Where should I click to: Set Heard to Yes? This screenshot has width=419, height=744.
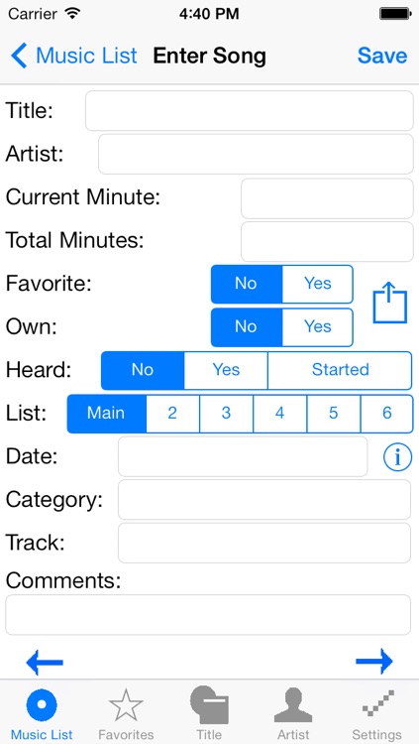click(x=226, y=370)
